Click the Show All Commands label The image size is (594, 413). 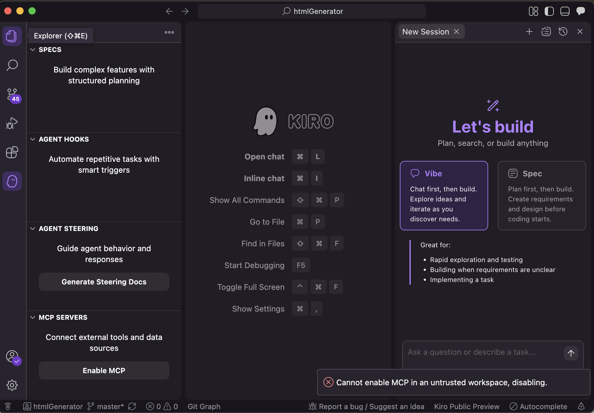[x=247, y=200]
